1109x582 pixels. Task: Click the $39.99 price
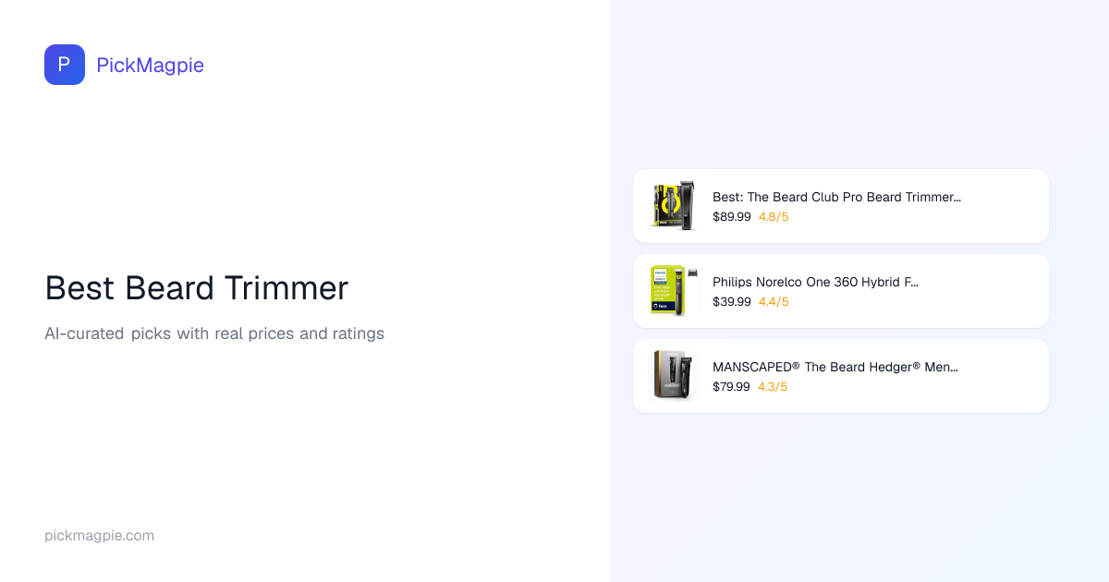pos(731,302)
